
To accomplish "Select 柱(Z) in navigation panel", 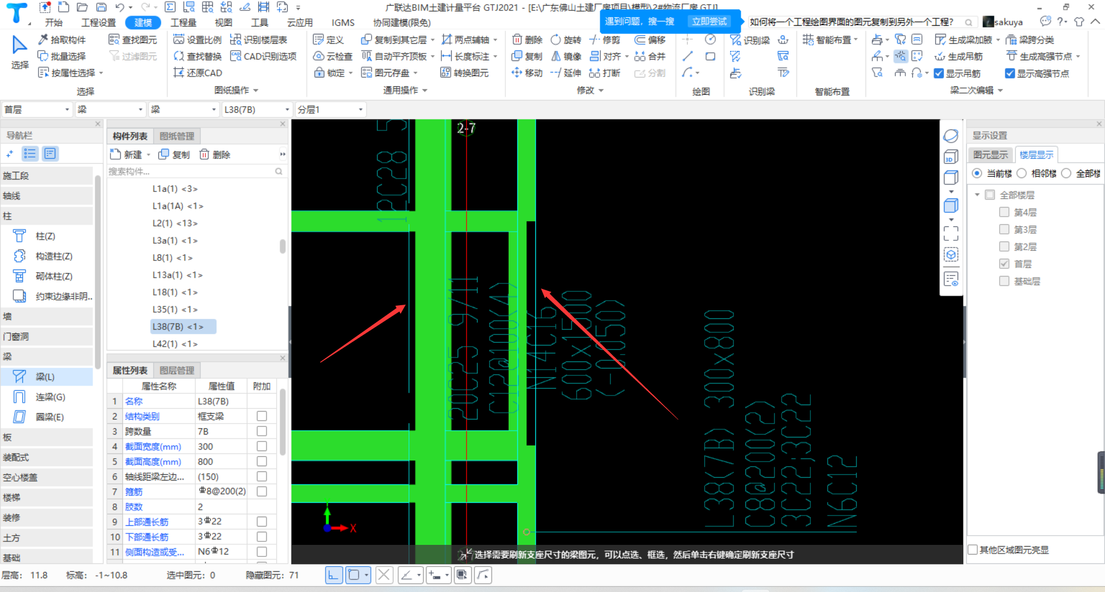I will [x=47, y=236].
